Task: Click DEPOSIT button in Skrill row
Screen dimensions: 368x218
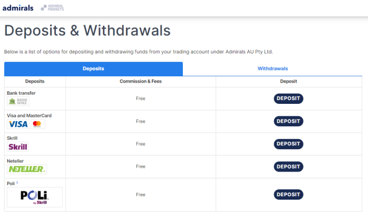Action: (289, 144)
